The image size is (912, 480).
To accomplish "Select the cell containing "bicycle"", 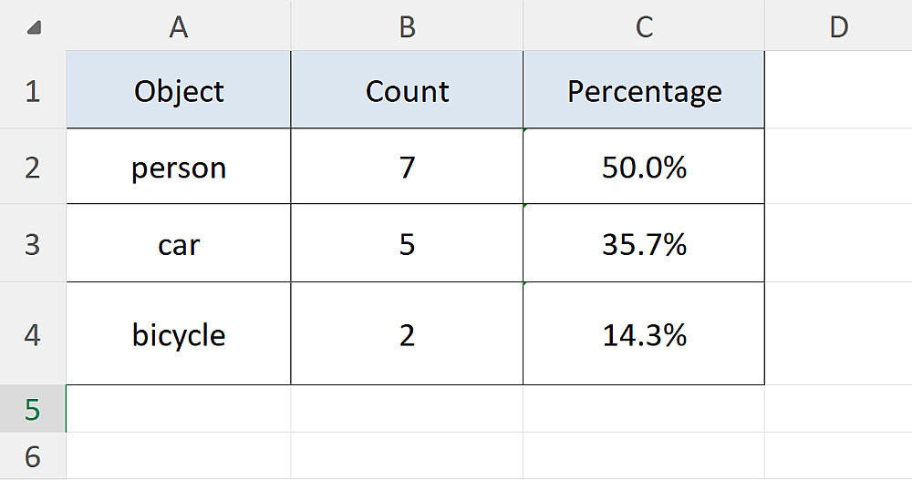I will (x=179, y=334).
